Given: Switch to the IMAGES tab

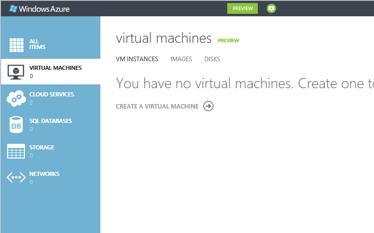Looking at the screenshot, I should click(181, 59).
